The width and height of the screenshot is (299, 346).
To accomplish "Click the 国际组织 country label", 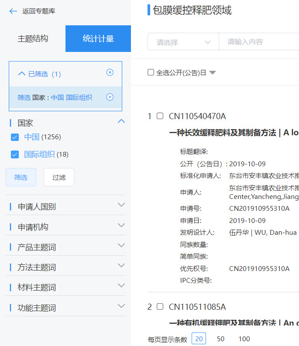I will pos(39,154).
